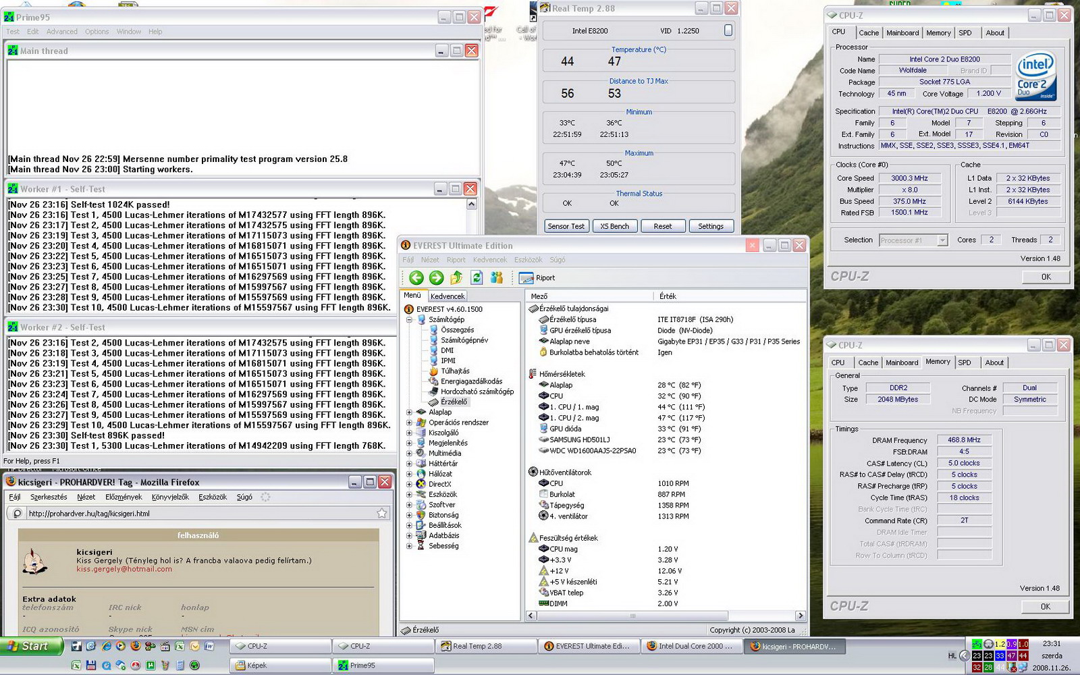Image resolution: width=1080 pixels, height=675 pixels.
Task: Click Firefox icon in quick launch
Action: 135,646
